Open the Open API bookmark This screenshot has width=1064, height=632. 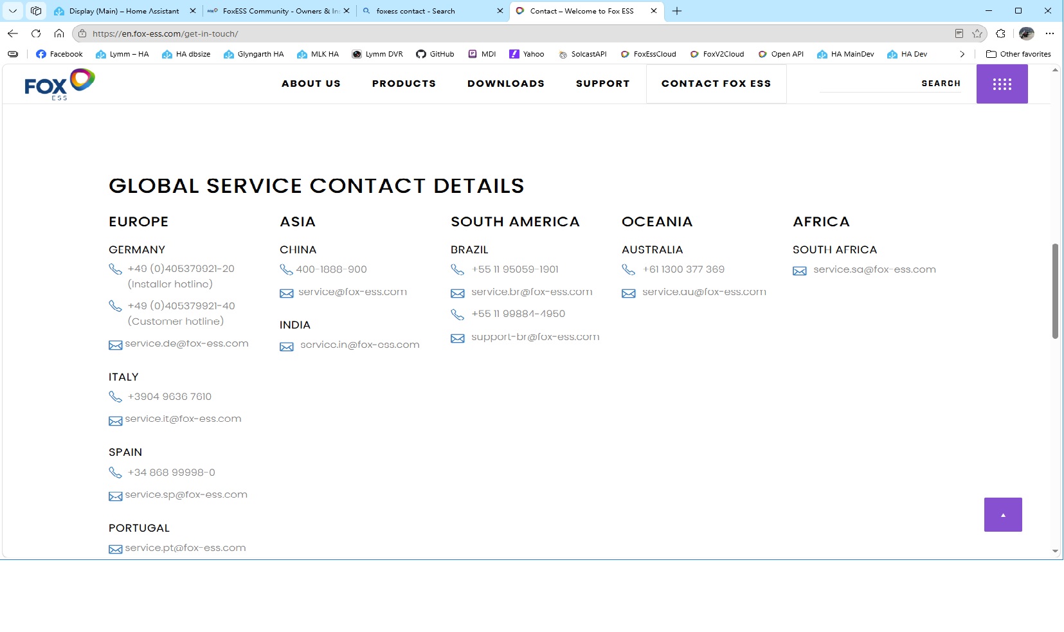780,54
